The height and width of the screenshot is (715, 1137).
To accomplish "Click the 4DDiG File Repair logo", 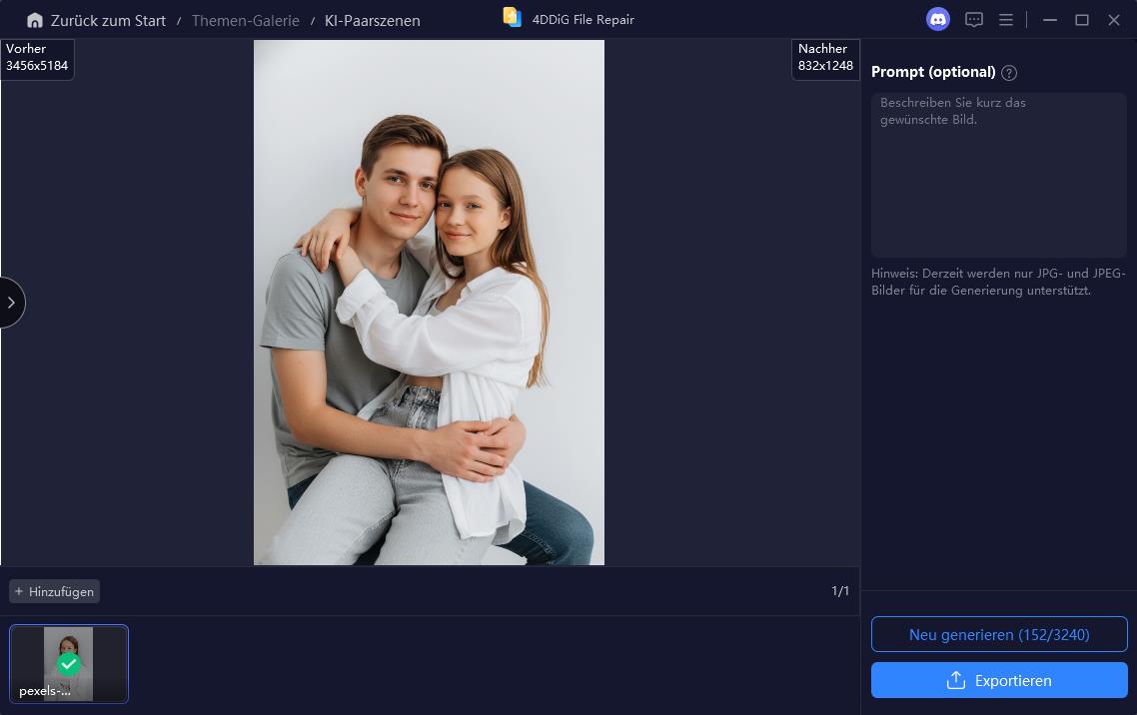I will [513, 18].
